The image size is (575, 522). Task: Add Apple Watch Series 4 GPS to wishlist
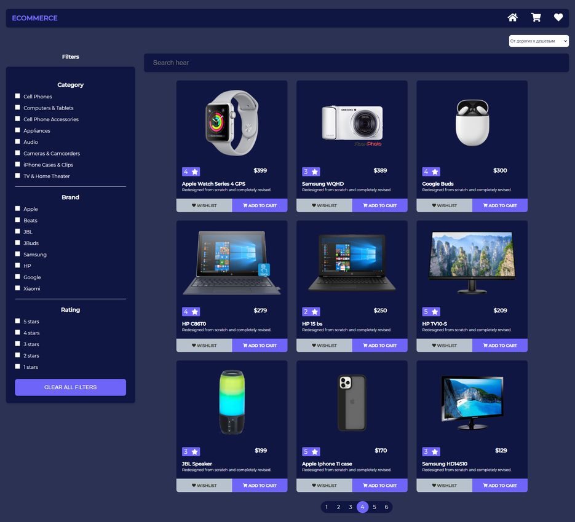[204, 205]
